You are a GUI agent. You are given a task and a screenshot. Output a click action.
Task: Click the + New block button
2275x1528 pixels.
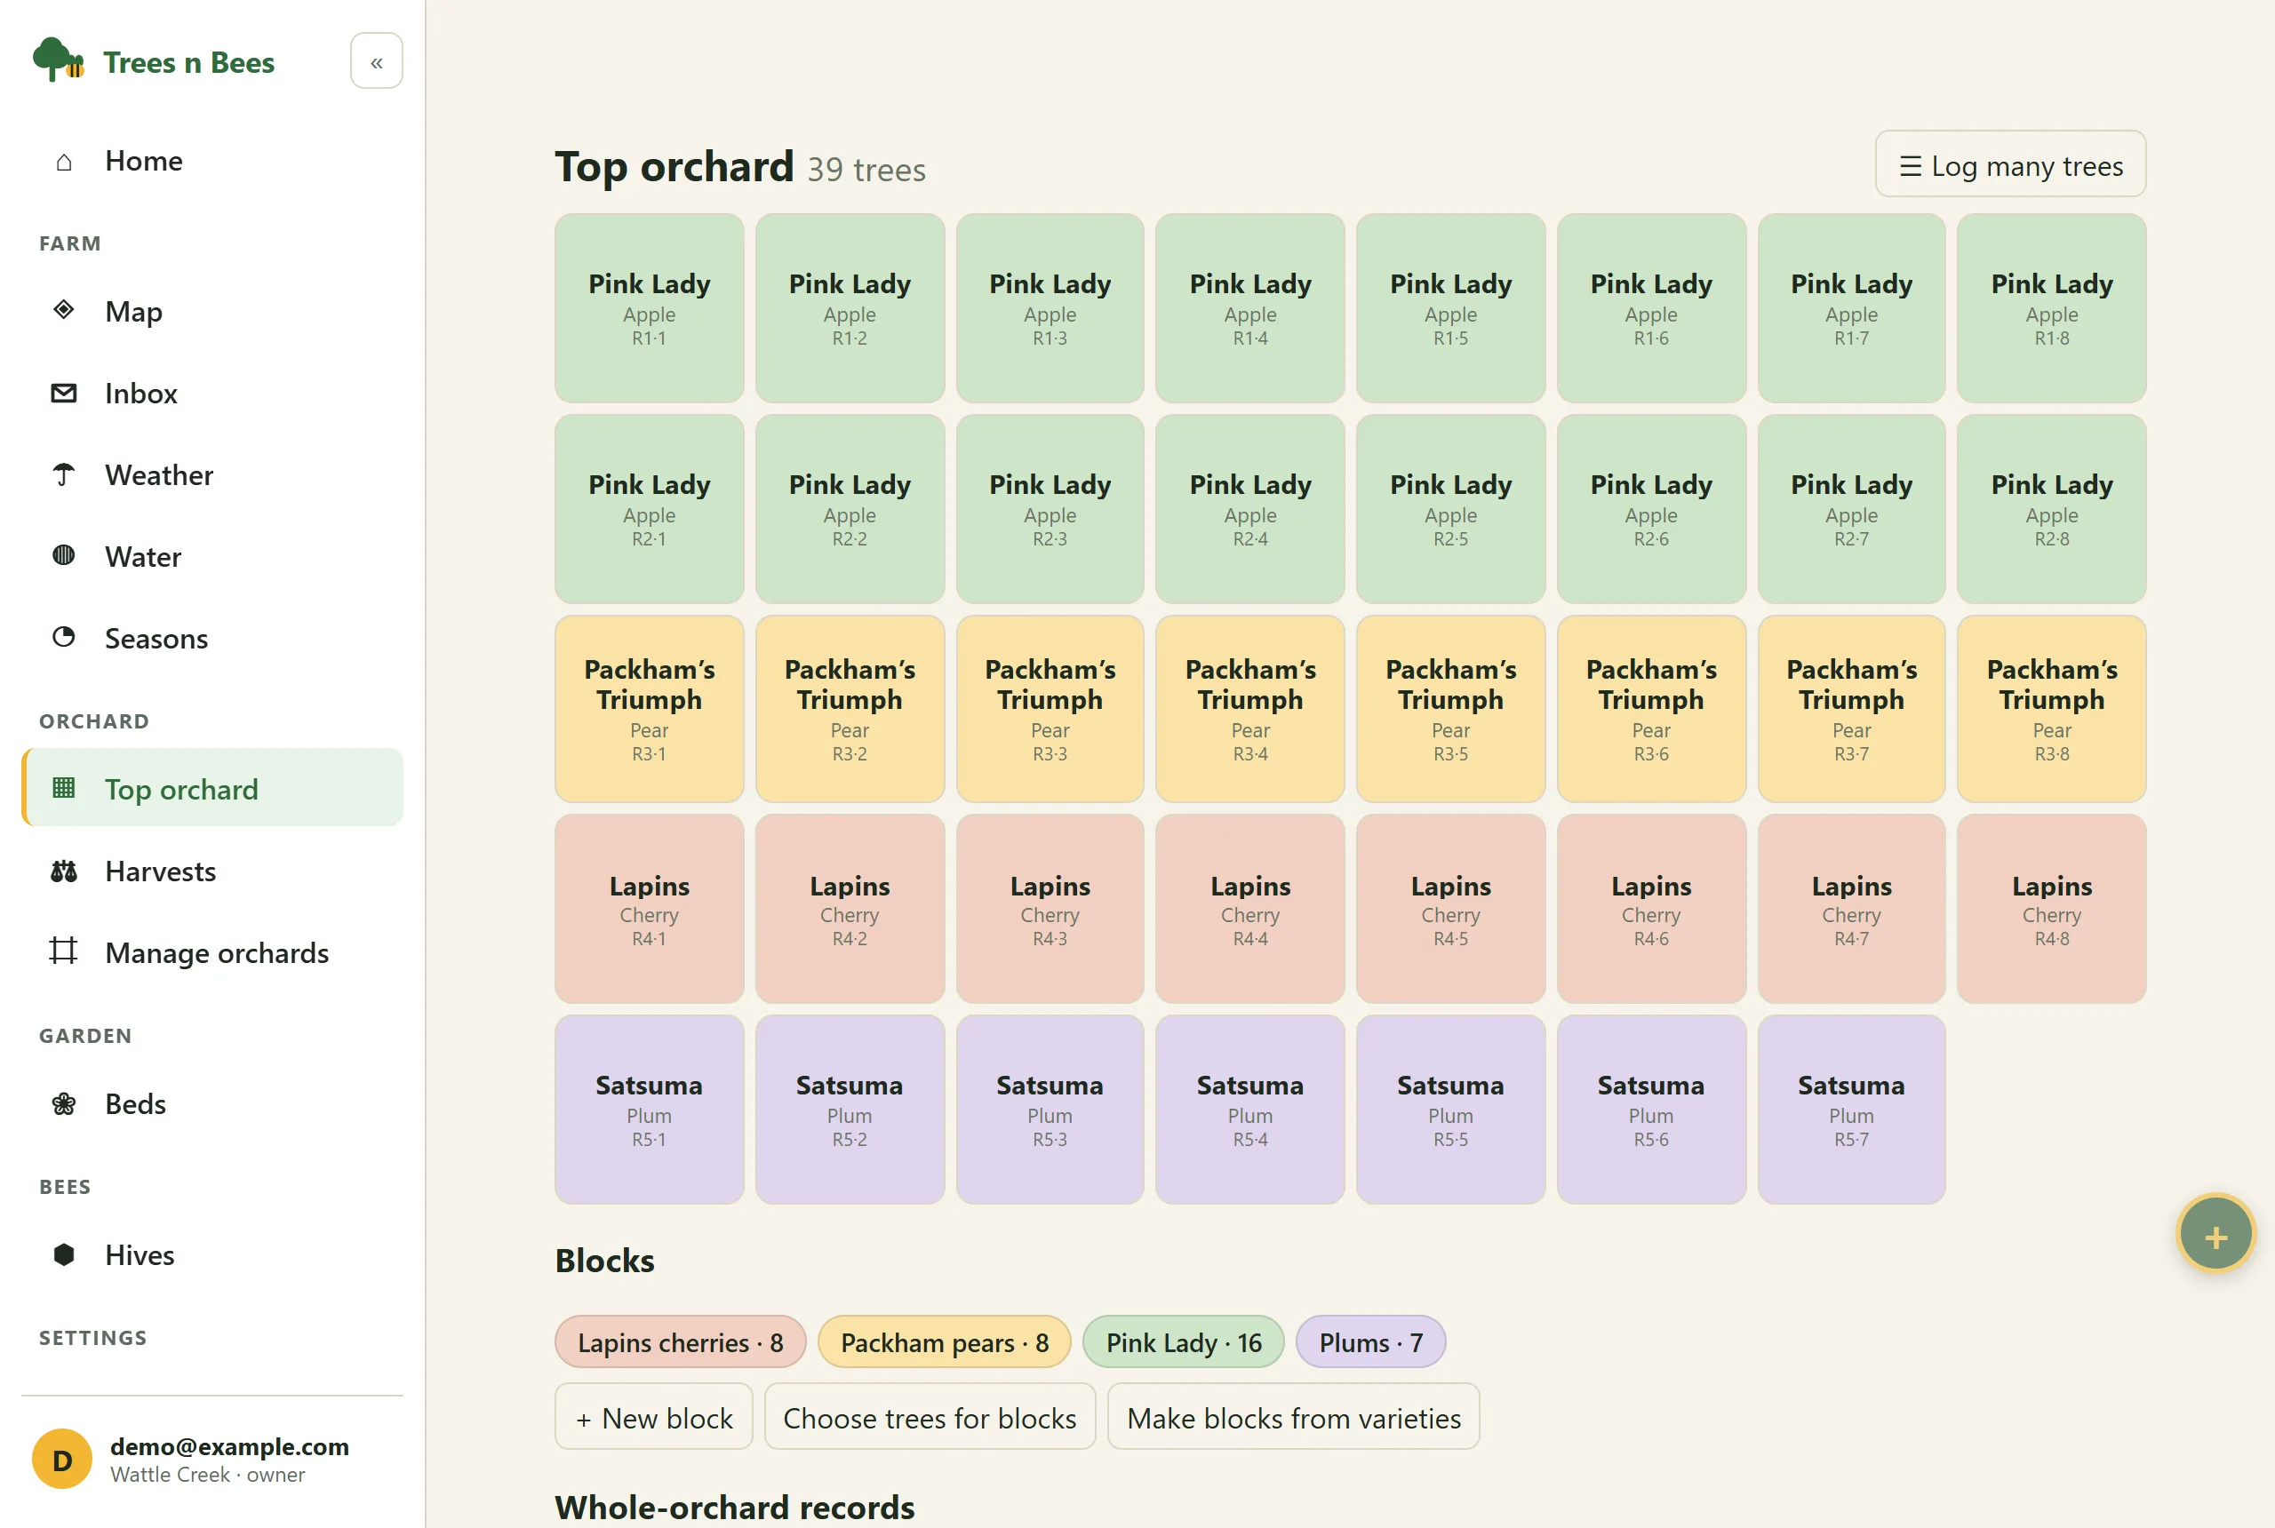[x=653, y=1417]
